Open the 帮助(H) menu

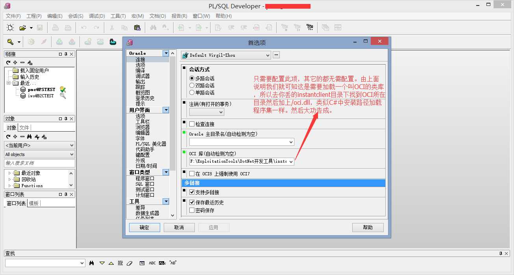224,16
